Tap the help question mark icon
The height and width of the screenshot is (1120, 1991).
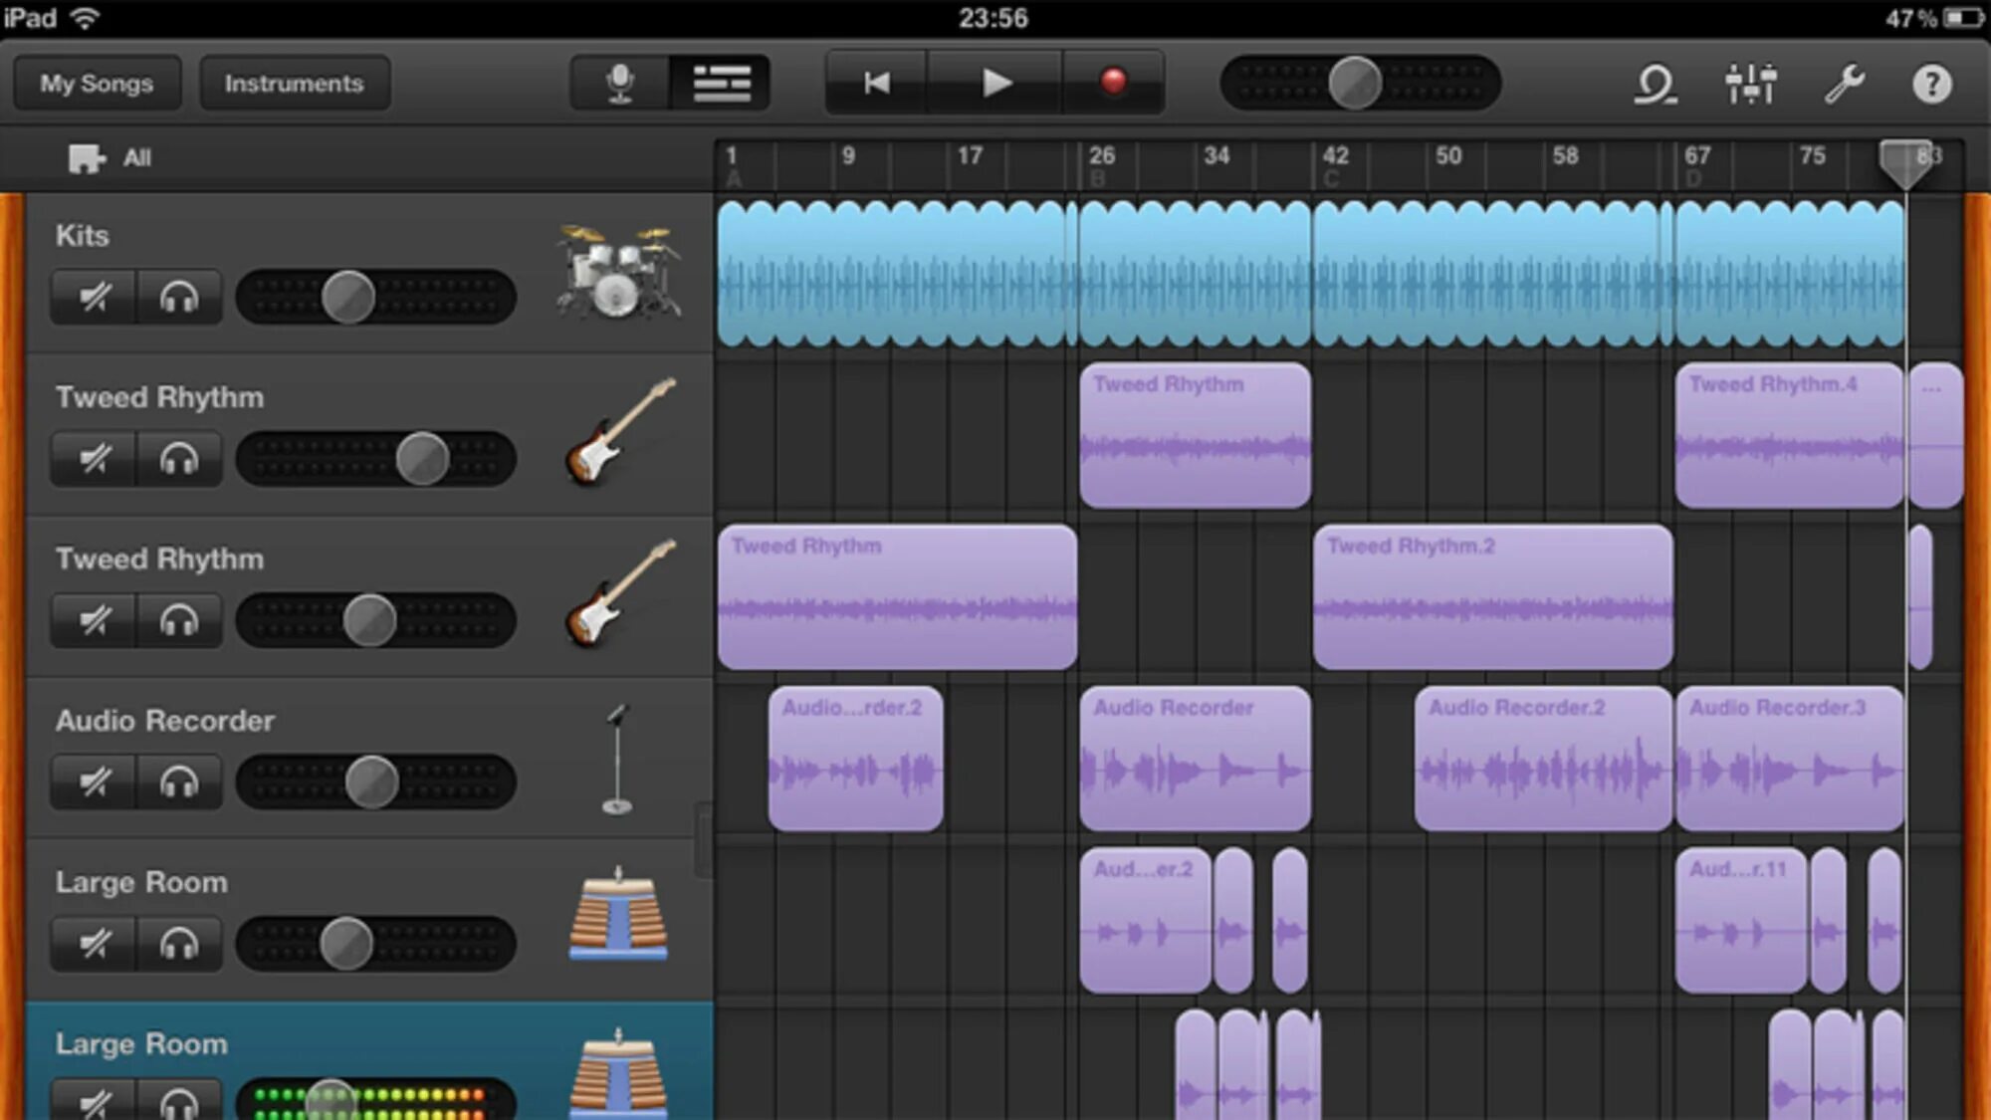click(x=1931, y=84)
